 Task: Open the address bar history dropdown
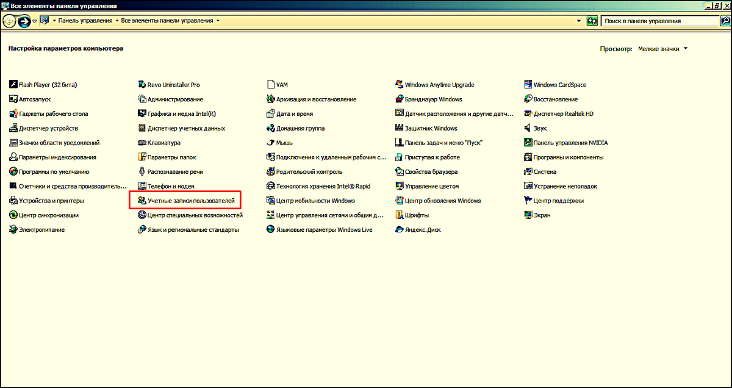point(578,21)
